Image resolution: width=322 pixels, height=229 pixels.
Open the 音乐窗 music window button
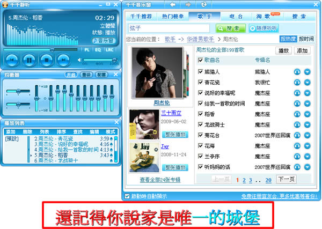click(x=104, y=41)
